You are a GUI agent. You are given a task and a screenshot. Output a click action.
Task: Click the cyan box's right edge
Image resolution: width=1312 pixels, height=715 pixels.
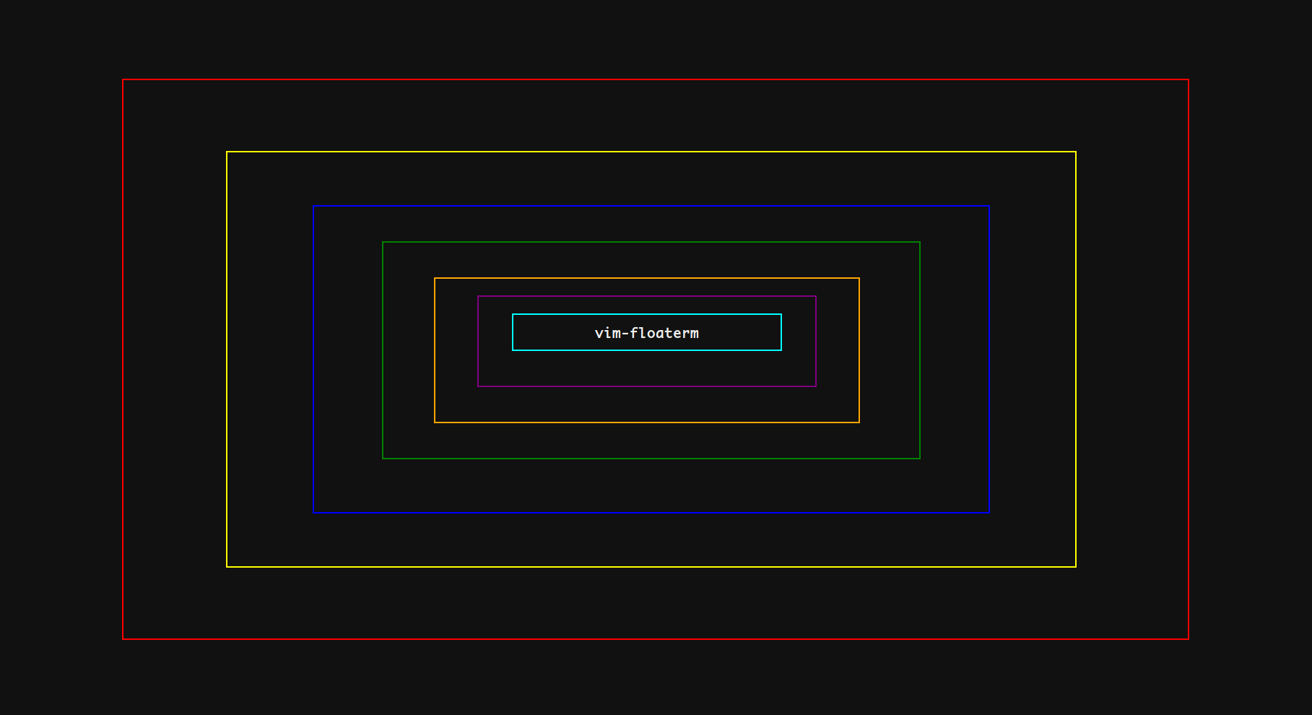click(x=781, y=333)
